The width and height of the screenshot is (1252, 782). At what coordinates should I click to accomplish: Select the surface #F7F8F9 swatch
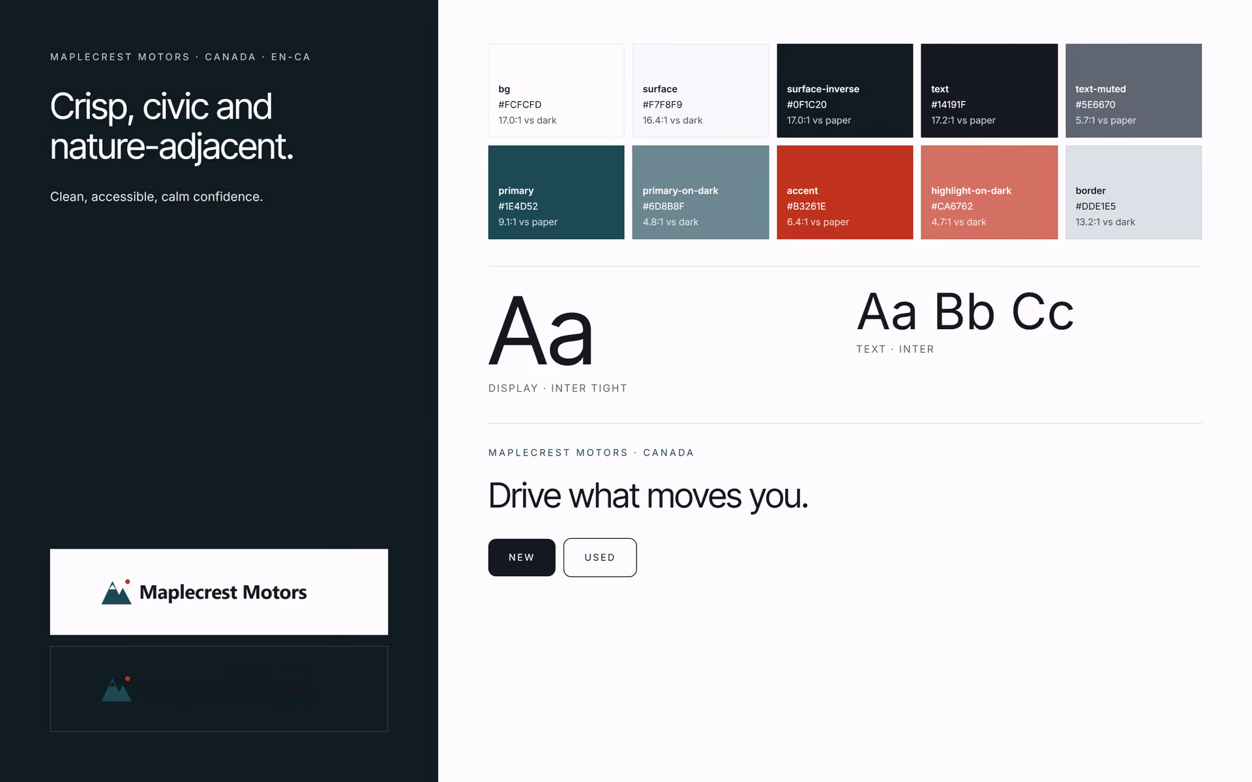coord(700,91)
